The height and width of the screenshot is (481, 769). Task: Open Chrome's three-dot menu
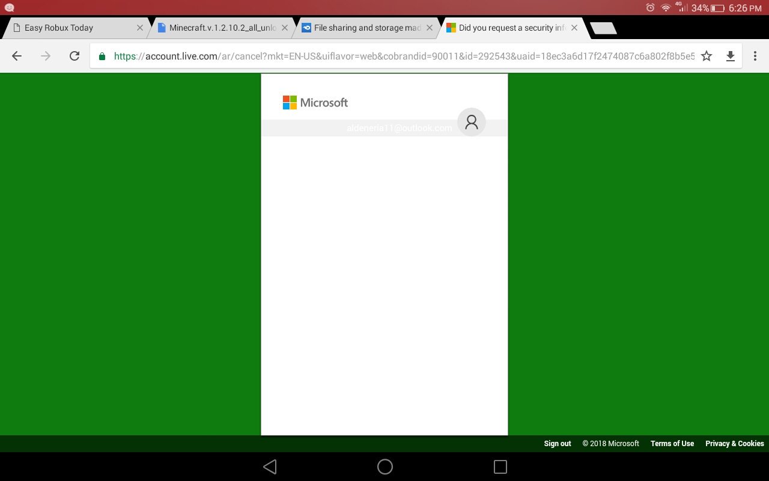[x=755, y=56]
